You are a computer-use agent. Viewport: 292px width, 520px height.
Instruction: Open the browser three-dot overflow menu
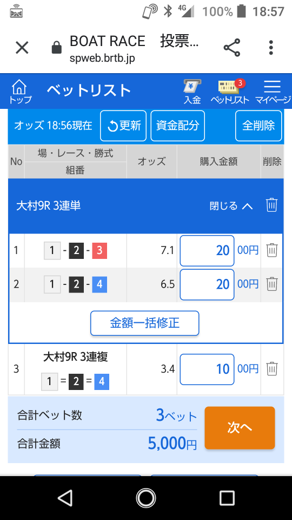pos(271,48)
